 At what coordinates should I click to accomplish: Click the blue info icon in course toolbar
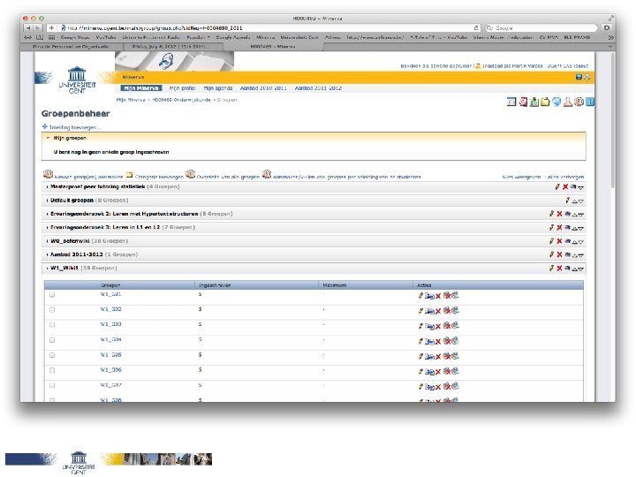pyautogui.click(x=590, y=102)
